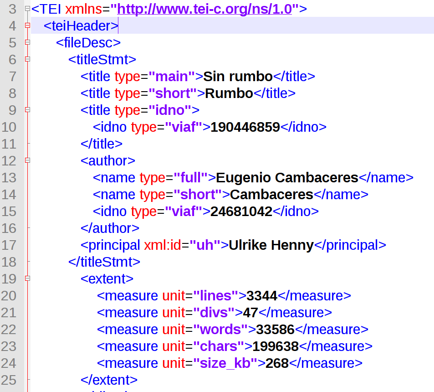
Task: Click the closing titleStmt tag
Action: (104, 262)
